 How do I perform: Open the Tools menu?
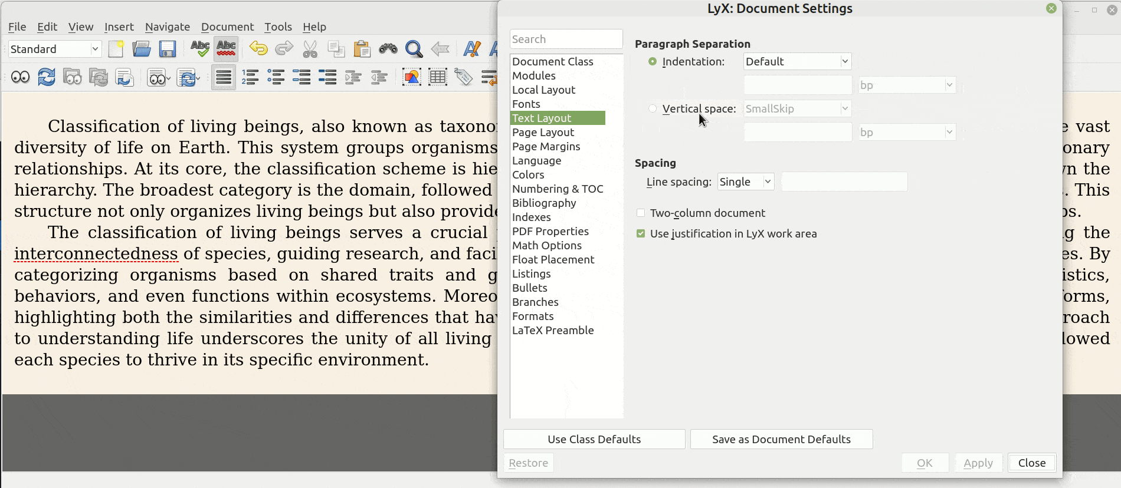[278, 27]
